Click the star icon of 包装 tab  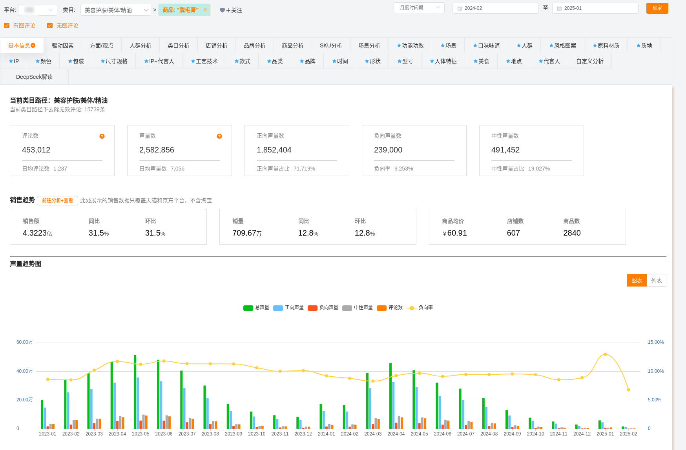(70, 61)
